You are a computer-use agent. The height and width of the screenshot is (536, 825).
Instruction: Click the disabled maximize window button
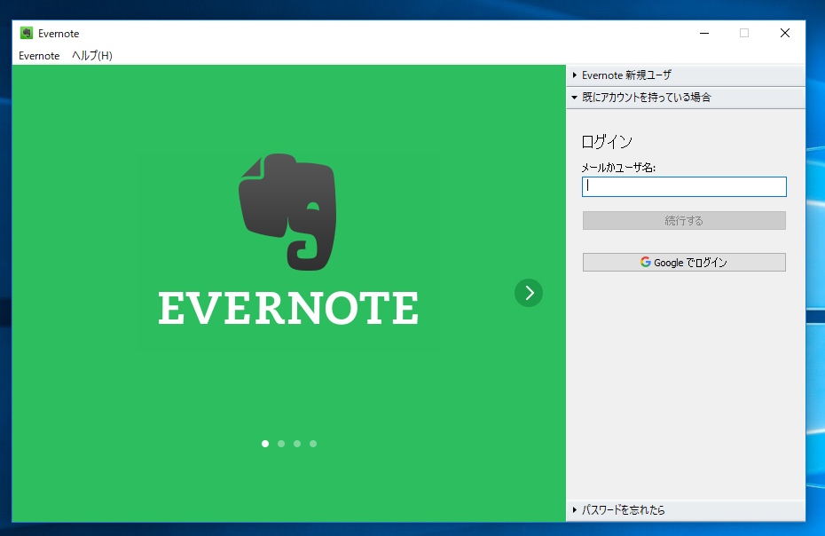pyautogui.click(x=744, y=33)
